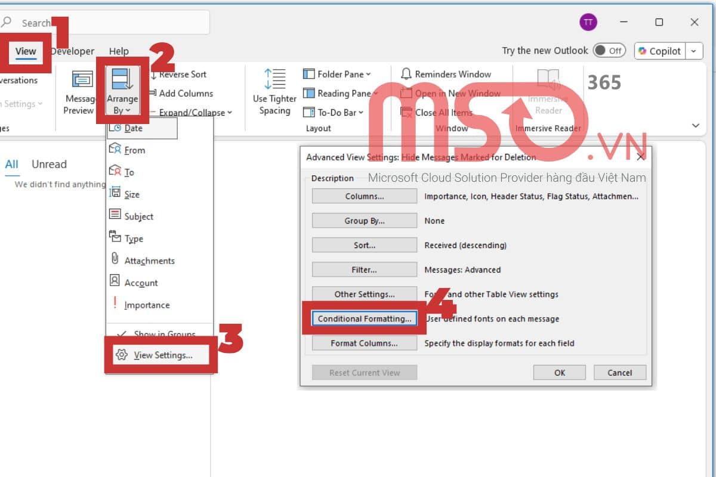Click the gear icon beside View Settings
This screenshot has height=477, width=716.
pyautogui.click(x=122, y=355)
